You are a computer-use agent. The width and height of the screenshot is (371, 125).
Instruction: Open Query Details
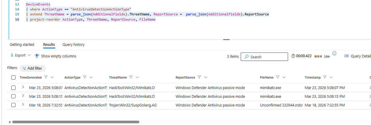(357, 56)
